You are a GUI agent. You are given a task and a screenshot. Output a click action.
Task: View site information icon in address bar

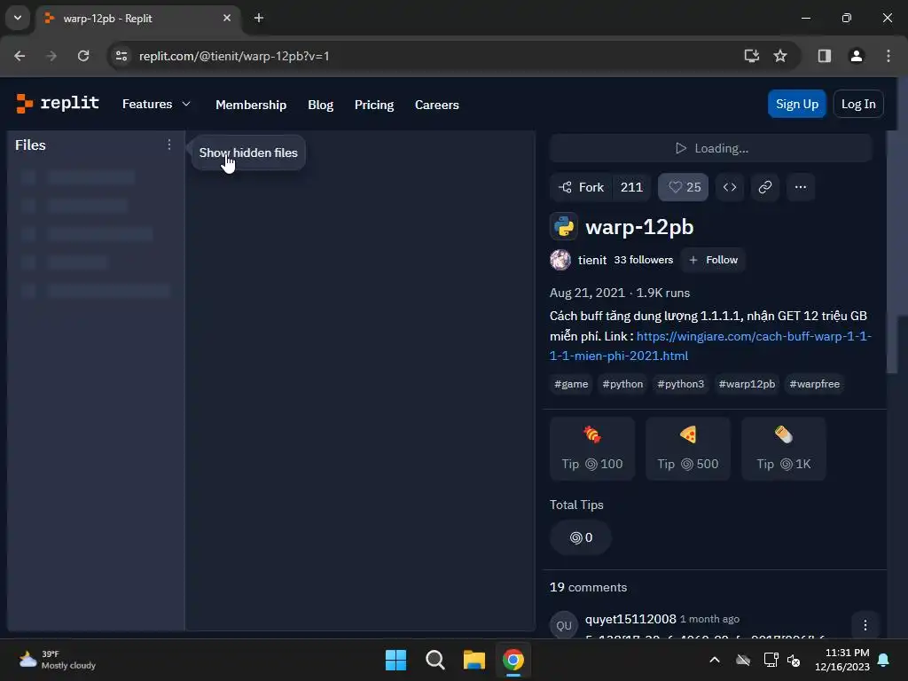[121, 56]
